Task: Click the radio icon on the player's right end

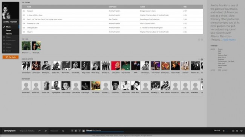Action: 241,131
